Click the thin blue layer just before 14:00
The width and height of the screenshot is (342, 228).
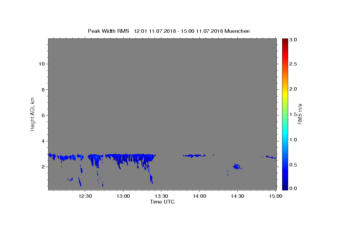coord(194,156)
